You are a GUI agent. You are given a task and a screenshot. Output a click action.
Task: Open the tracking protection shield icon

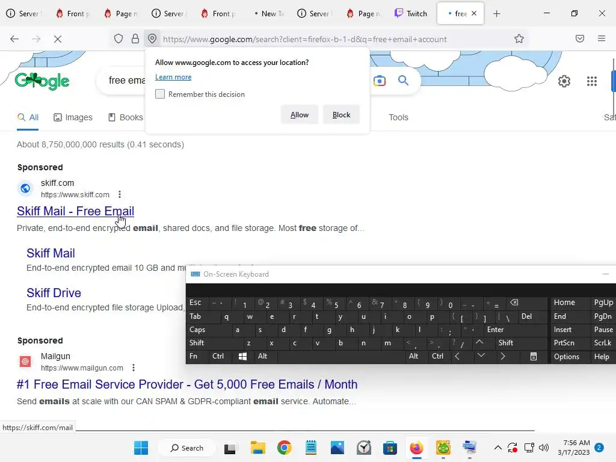tap(119, 39)
